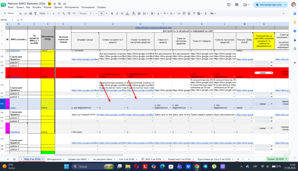Increase font size plus button
The image size is (298, 171).
[106, 14]
